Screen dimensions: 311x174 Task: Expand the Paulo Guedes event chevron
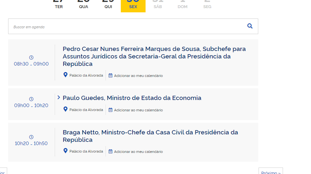pyautogui.click(x=59, y=97)
